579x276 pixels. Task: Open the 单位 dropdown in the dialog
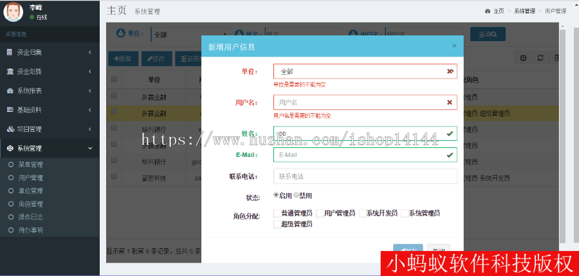(x=365, y=71)
